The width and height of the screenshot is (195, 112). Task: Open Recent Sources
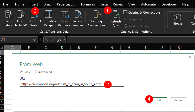[78, 19]
